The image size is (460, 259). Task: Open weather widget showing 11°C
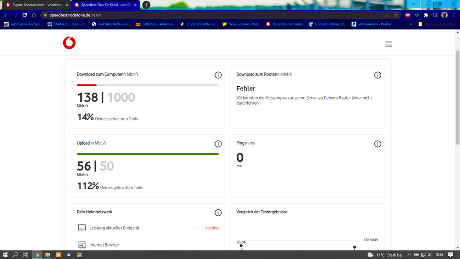[386, 254]
